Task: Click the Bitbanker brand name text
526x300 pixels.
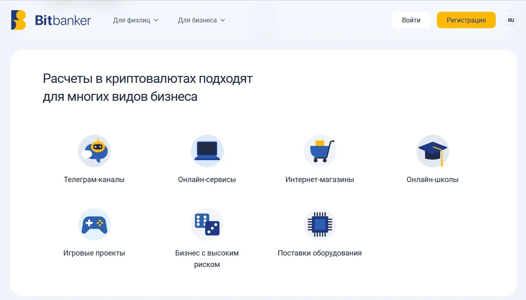Action: [x=63, y=20]
